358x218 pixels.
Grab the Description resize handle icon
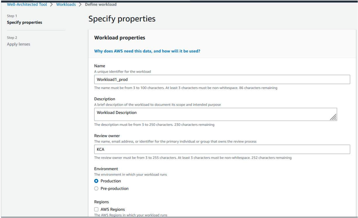[333, 117]
